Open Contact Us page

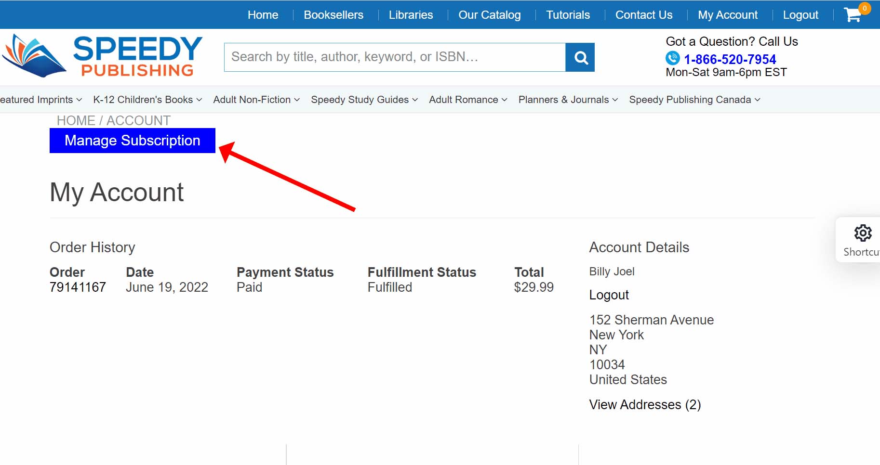pos(644,15)
